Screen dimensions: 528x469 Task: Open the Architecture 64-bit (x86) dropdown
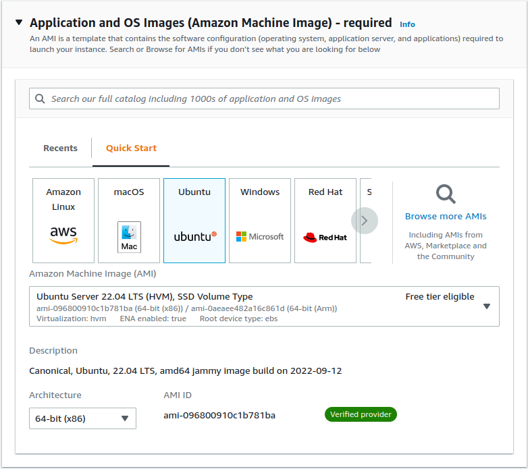click(82, 418)
